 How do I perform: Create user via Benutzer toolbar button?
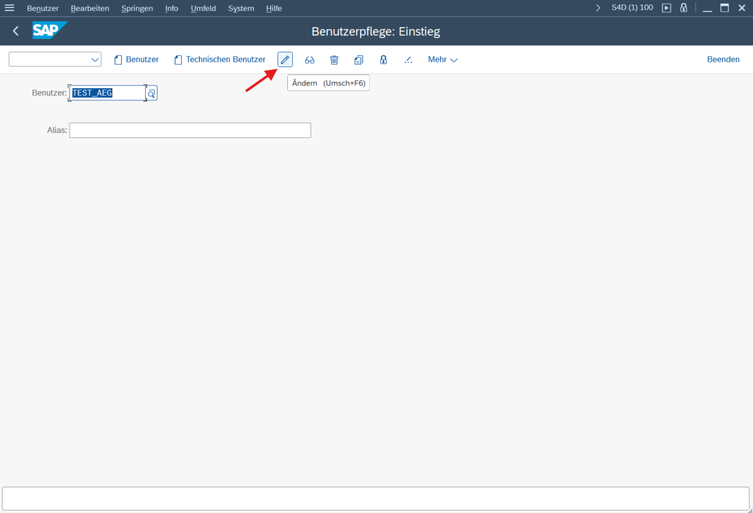pos(137,60)
